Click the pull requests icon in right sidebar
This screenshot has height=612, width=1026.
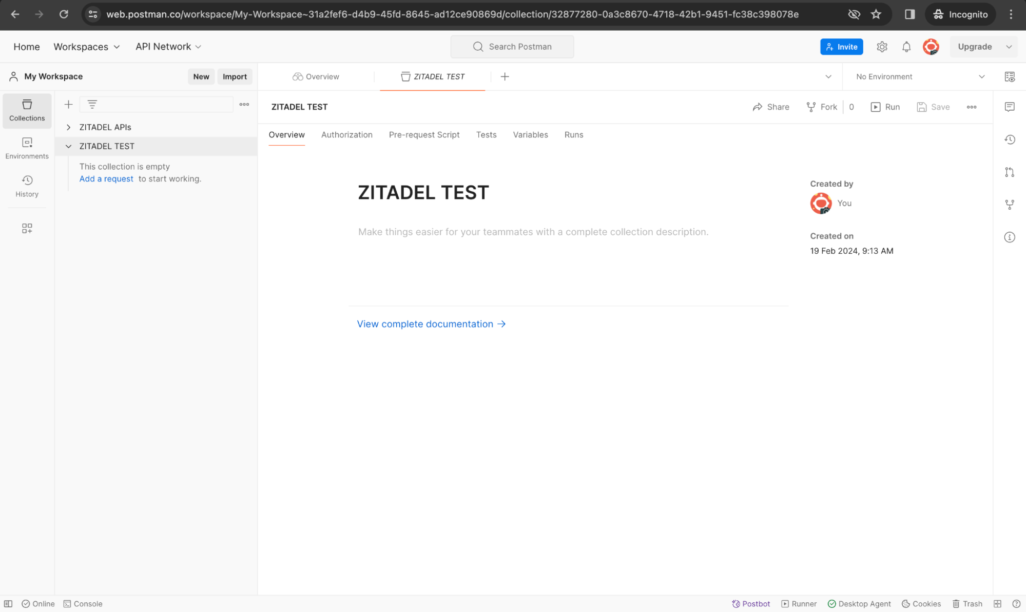coord(1009,172)
